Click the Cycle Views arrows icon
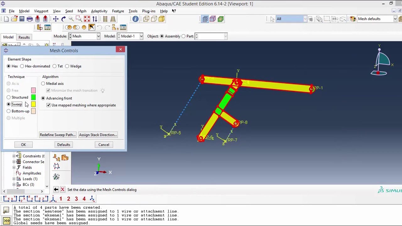 [95, 19]
